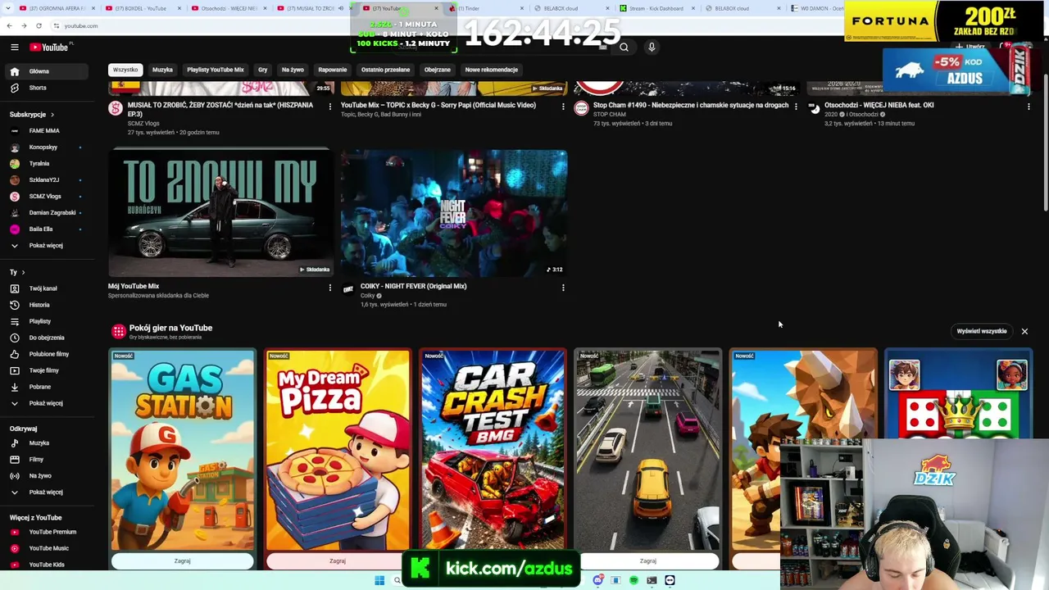The height and width of the screenshot is (590, 1049).
Task: Open the Konopskyy subscription in the sidebar
Action: tap(45, 147)
